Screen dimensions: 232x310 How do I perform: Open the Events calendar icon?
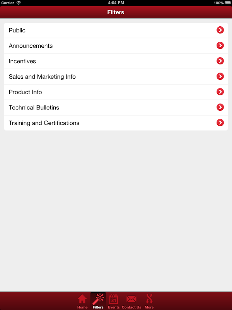114,299
